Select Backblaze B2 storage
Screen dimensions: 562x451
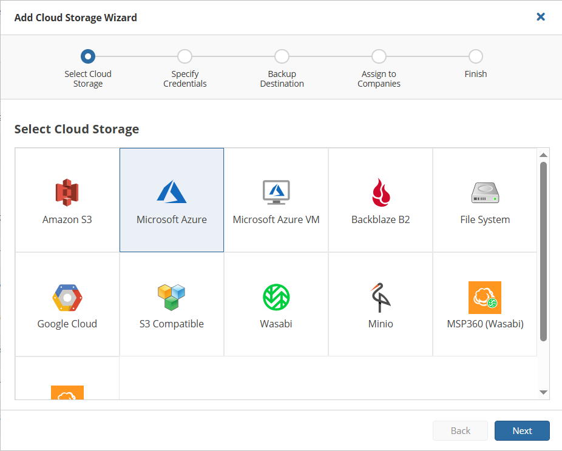point(380,200)
